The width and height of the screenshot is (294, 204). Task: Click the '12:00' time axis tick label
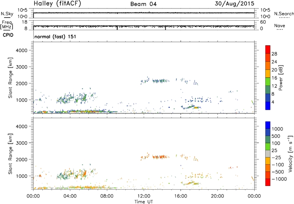(144, 196)
